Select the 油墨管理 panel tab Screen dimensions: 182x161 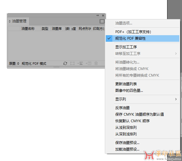pyautogui.click(x=19, y=21)
